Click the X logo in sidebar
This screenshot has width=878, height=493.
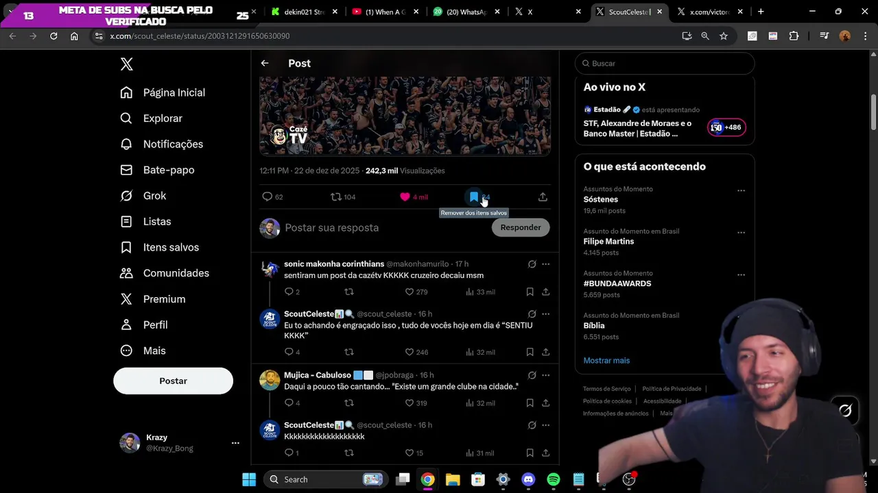(126, 64)
